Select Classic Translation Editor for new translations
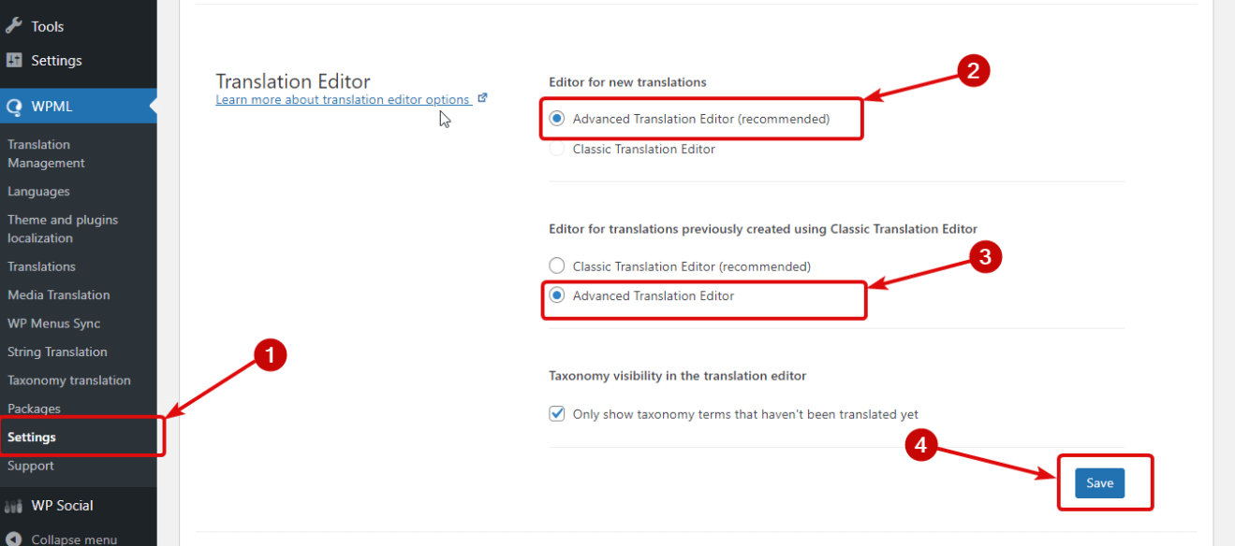This screenshot has height=546, width=1235. pyautogui.click(x=557, y=149)
